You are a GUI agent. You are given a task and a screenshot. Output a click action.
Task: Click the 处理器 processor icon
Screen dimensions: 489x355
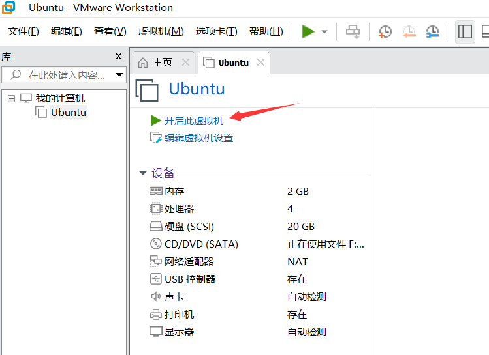coord(155,208)
